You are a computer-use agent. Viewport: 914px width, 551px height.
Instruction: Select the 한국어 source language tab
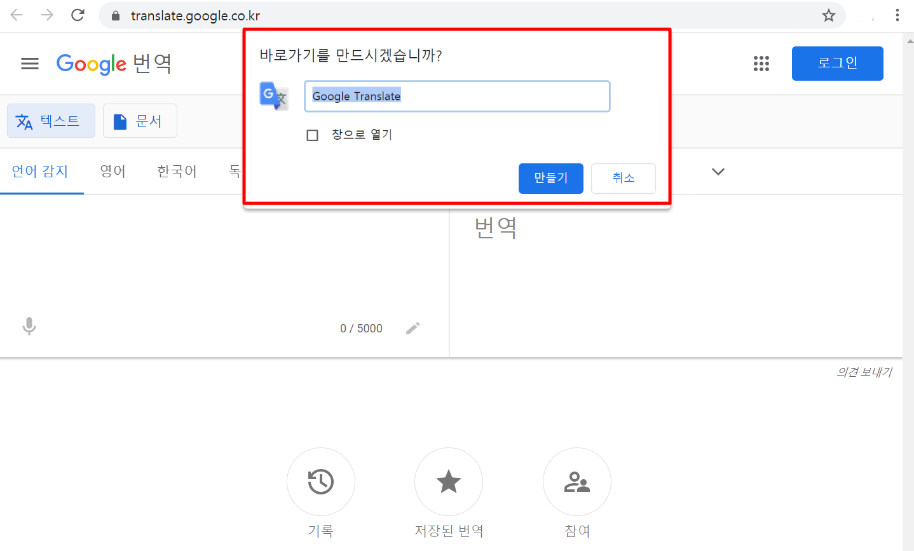pos(177,172)
